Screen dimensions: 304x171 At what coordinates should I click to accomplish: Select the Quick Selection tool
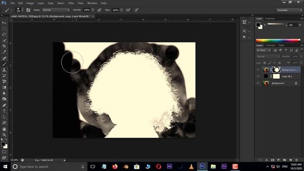[4, 40]
